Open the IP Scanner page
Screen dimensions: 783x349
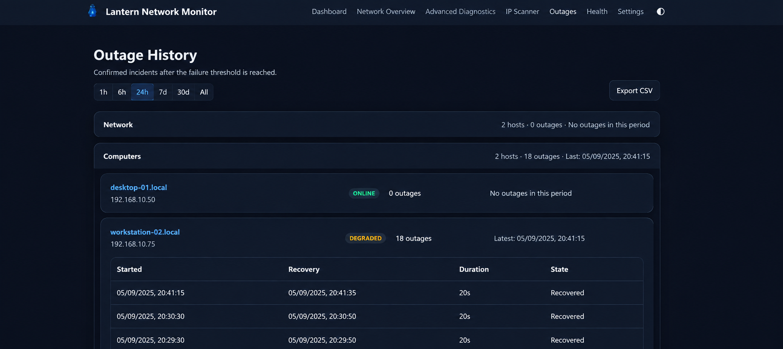coord(522,12)
